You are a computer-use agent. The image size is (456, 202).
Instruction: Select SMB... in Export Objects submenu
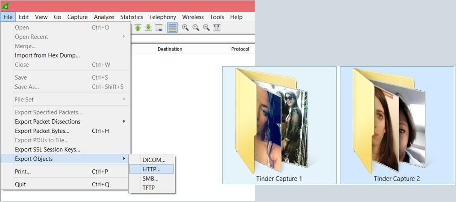pyautogui.click(x=152, y=178)
